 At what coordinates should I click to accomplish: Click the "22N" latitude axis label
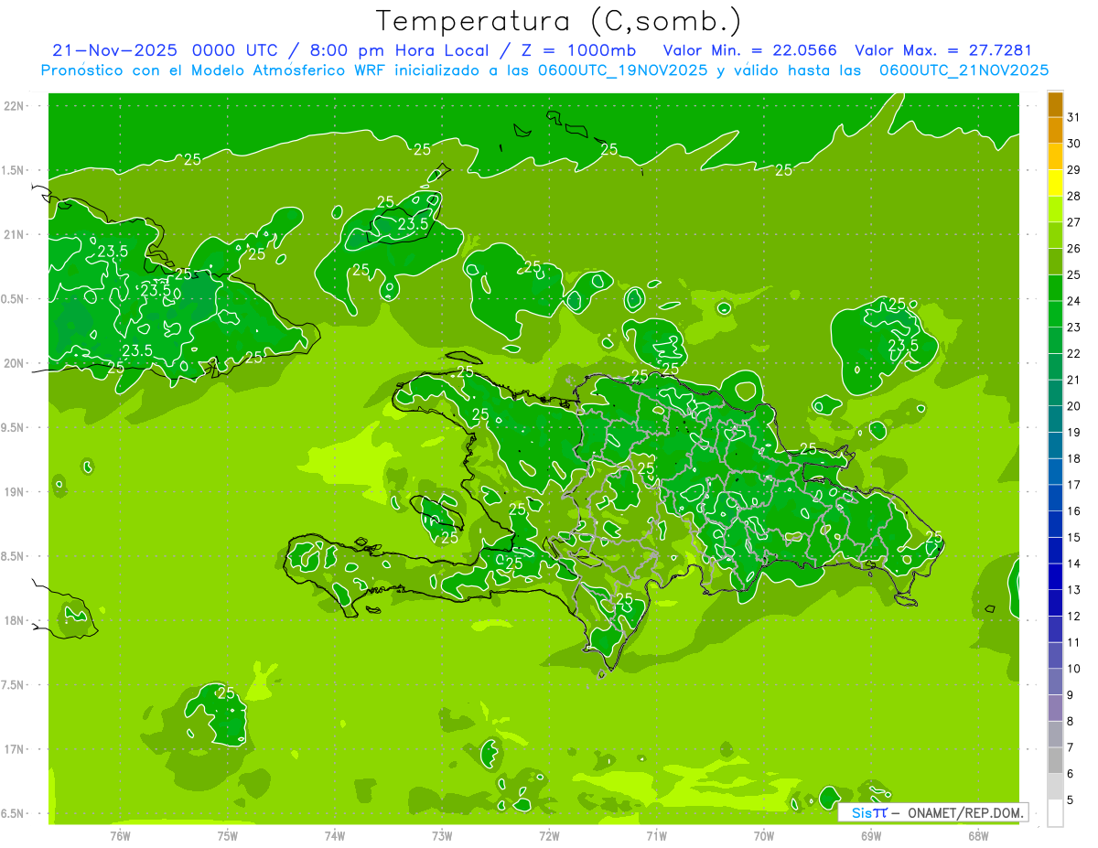pos(13,106)
